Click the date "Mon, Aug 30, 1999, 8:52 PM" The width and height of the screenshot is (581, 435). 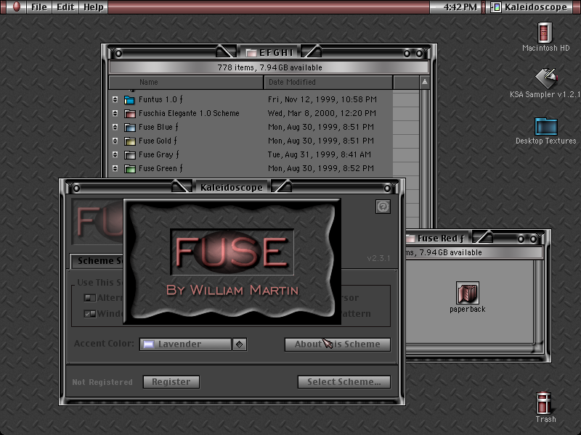coord(320,169)
